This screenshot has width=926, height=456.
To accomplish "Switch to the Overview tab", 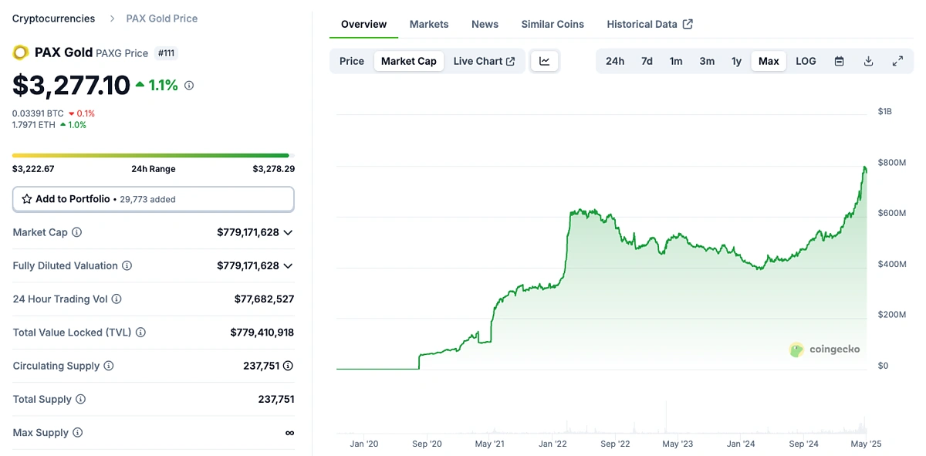I will [363, 24].
